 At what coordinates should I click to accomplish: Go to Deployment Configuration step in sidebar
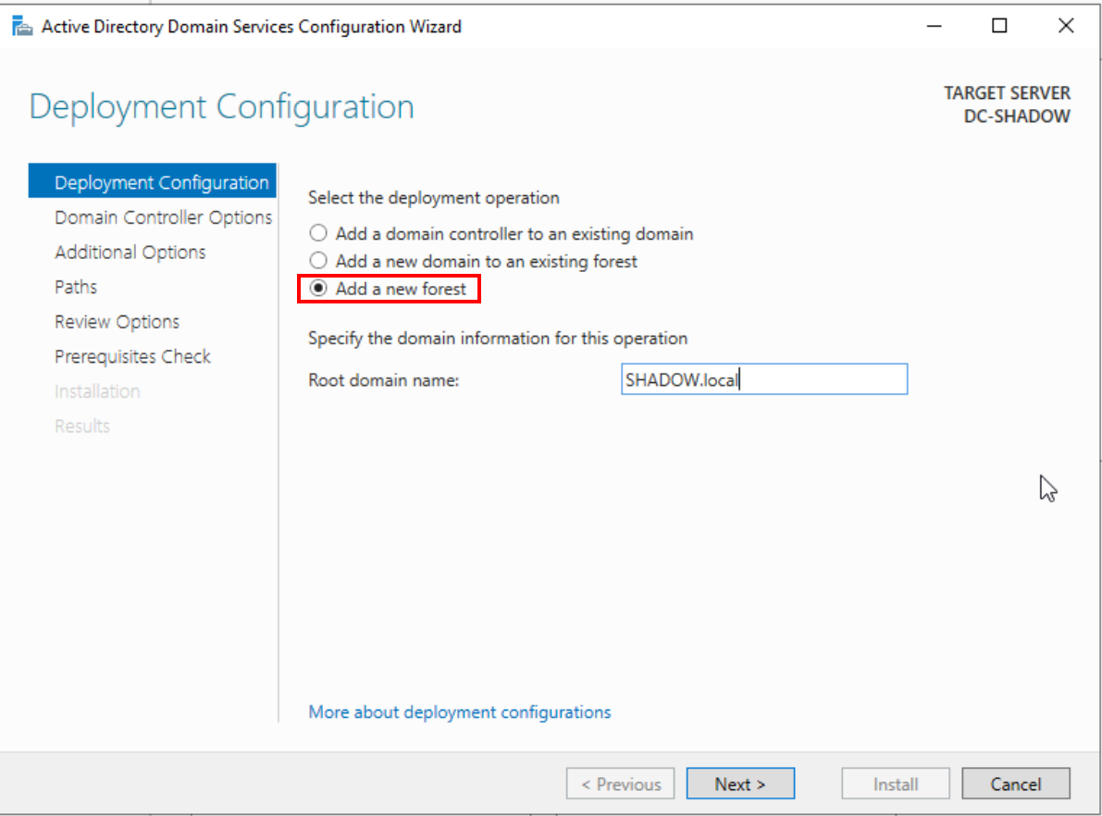[x=161, y=182]
